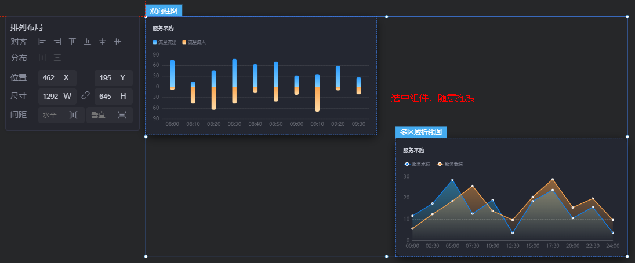The image size is (635, 263).
Task: Click the bottom-left selection resize handle
Action: click(146, 257)
